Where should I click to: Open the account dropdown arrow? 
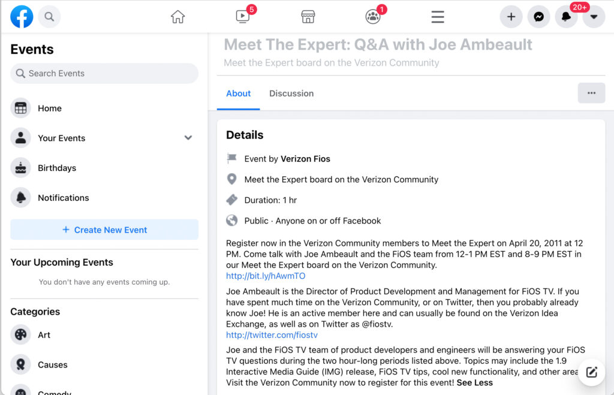pyautogui.click(x=594, y=16)
